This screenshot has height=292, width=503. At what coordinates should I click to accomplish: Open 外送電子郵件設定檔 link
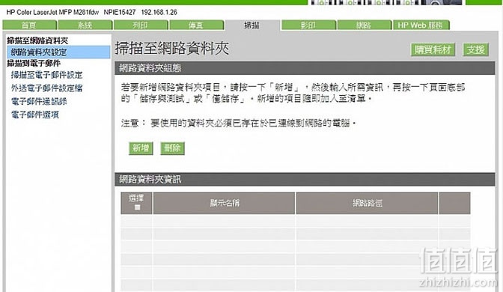pos(47,88)
